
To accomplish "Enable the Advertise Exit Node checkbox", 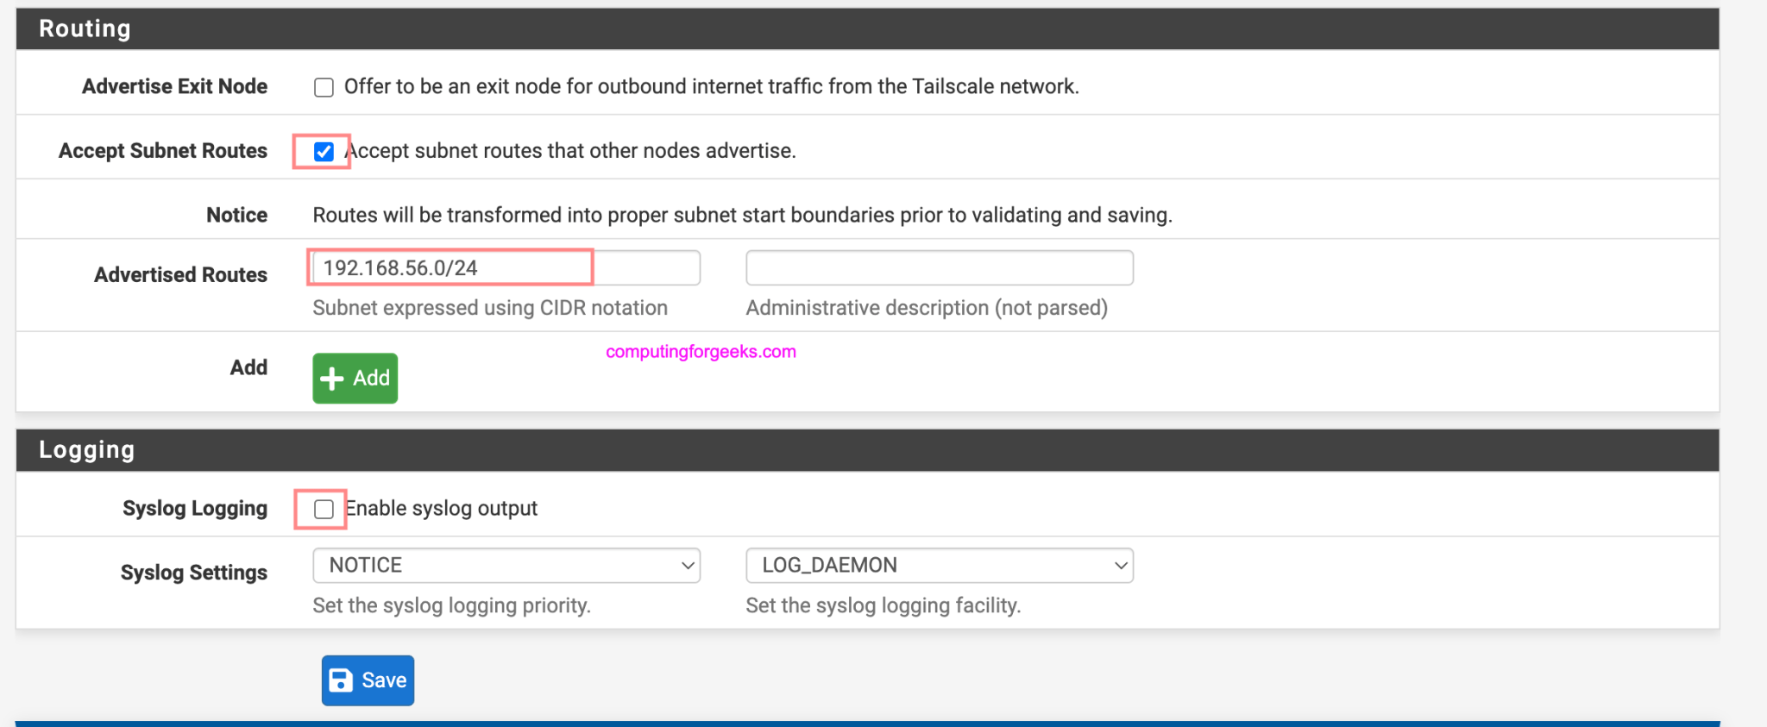I will coord(324,87).
